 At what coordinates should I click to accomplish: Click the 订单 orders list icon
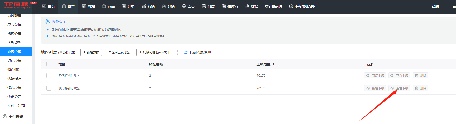point(124,6)
